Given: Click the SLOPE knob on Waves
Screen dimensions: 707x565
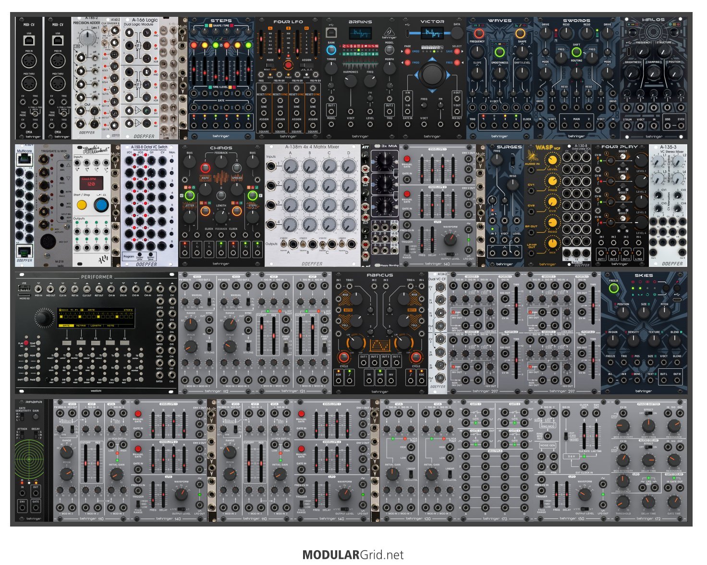Looking at the screenshot, I should pyautogui.click(x=477, y=73).
